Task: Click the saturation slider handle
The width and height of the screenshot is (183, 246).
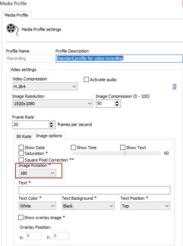Action: pos(125,153)
